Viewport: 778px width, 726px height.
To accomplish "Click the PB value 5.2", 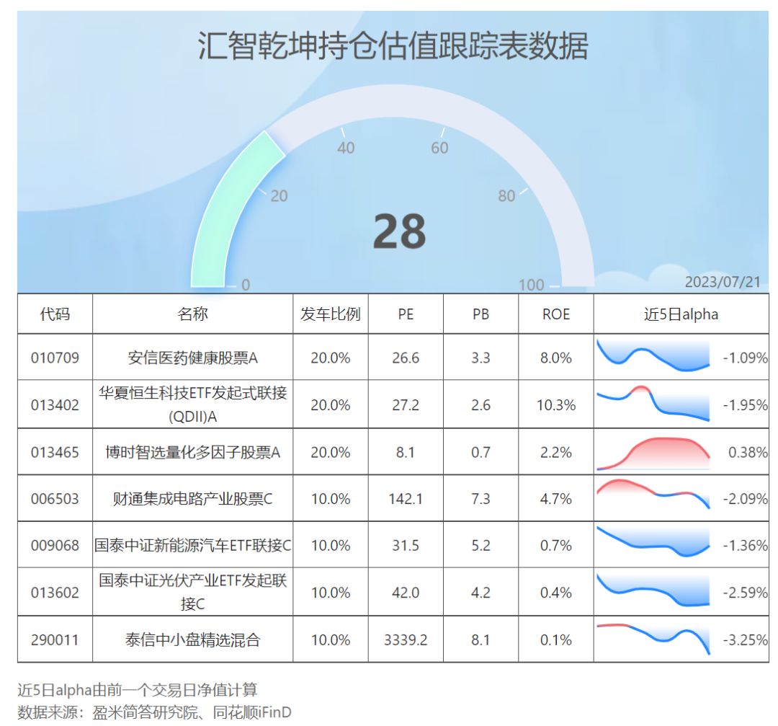I will point(480,546).
